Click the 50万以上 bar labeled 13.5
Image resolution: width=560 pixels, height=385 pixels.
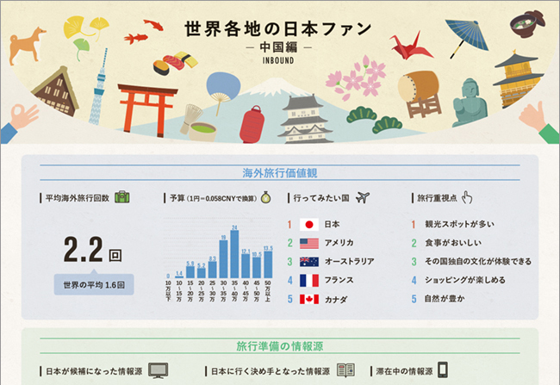click(268, 264)
